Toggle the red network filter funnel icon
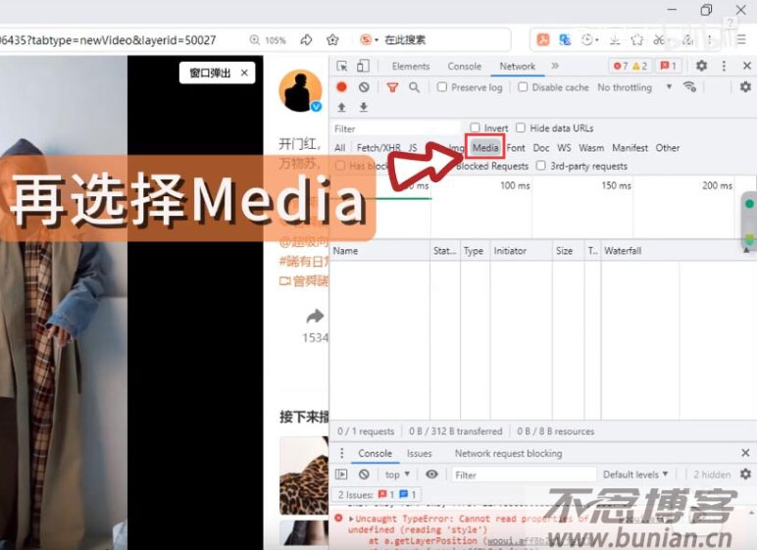Viewport: 757px width, 550px height. pyautogui.click(x=392, y=87)
